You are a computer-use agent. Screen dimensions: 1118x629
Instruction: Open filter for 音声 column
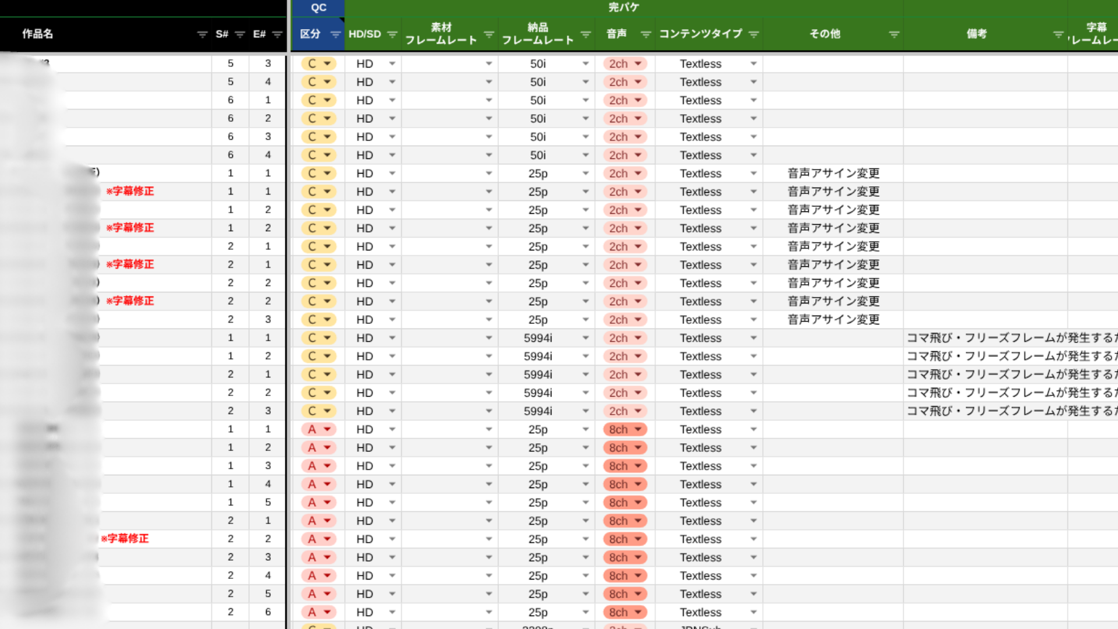pyautogui.click(x=645, y=34)
